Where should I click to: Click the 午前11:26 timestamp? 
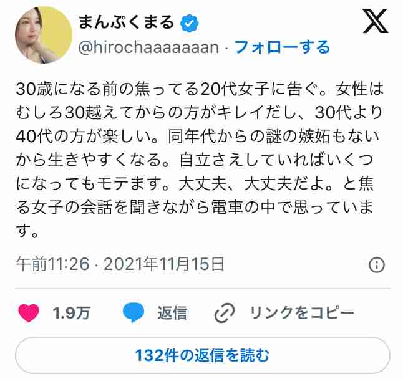point(52,264)
